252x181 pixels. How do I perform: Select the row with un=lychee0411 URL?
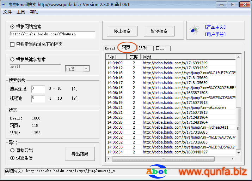(x=171, y=127)
